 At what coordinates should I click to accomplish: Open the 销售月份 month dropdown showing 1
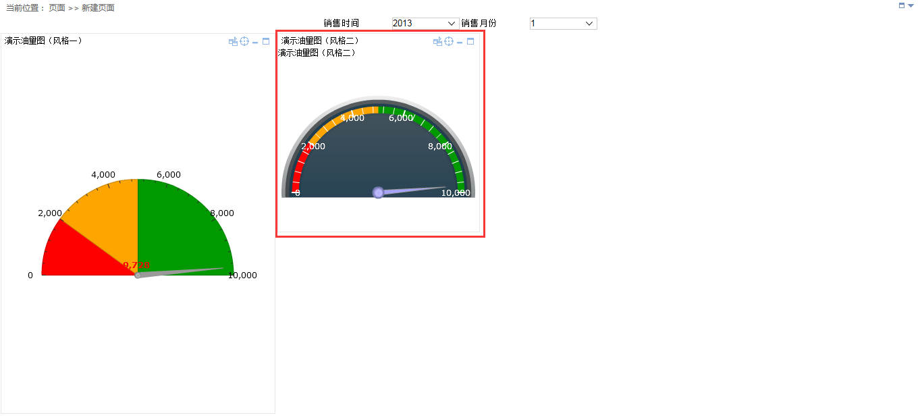coord(563,24)
